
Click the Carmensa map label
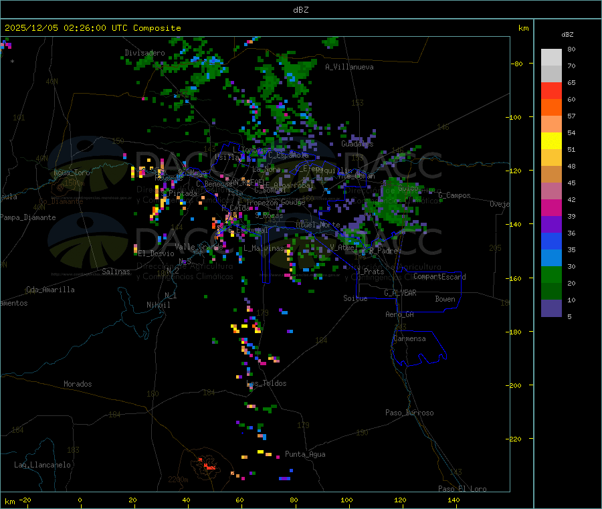[x=409, y=338]
